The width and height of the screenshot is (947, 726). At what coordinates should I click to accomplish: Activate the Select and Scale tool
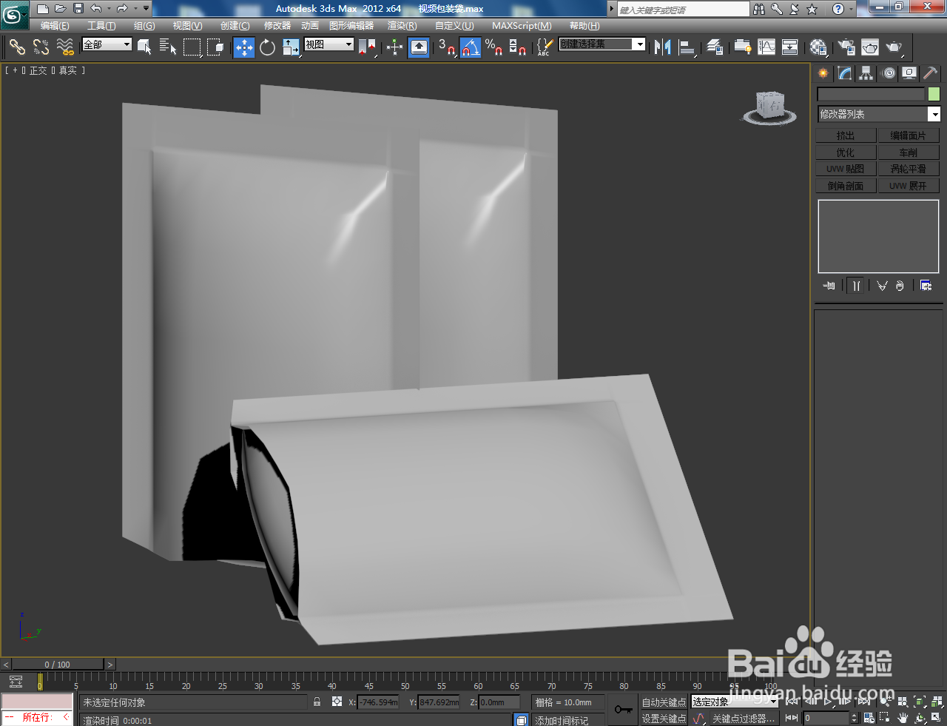coord(291,47)
